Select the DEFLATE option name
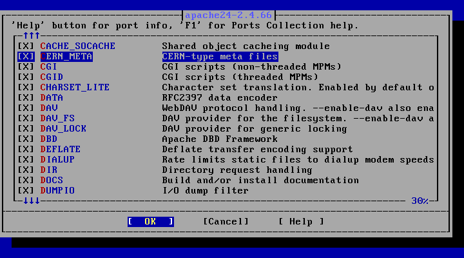Viewport: 464px width, 258px height. click(x=61, y=149)
